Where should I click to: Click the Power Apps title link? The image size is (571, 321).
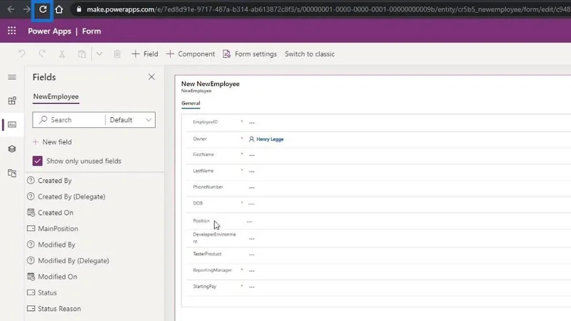49,31
